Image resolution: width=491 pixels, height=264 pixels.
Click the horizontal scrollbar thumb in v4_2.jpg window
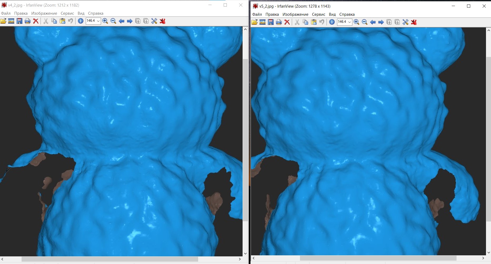[x=110, y=259]
